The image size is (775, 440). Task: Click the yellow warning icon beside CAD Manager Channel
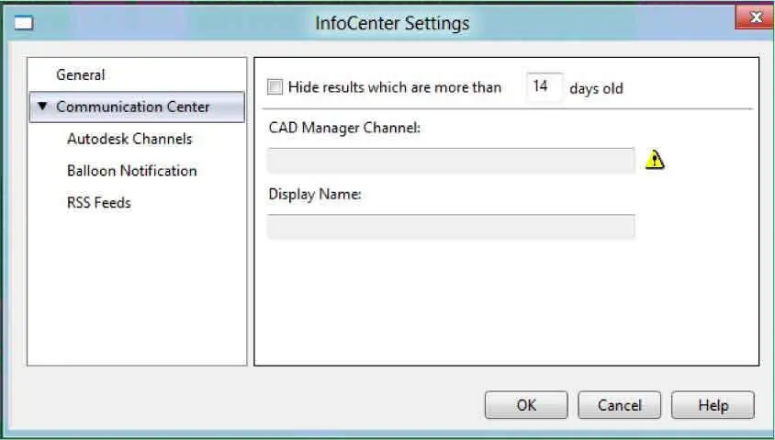click(x=655, y=160)
